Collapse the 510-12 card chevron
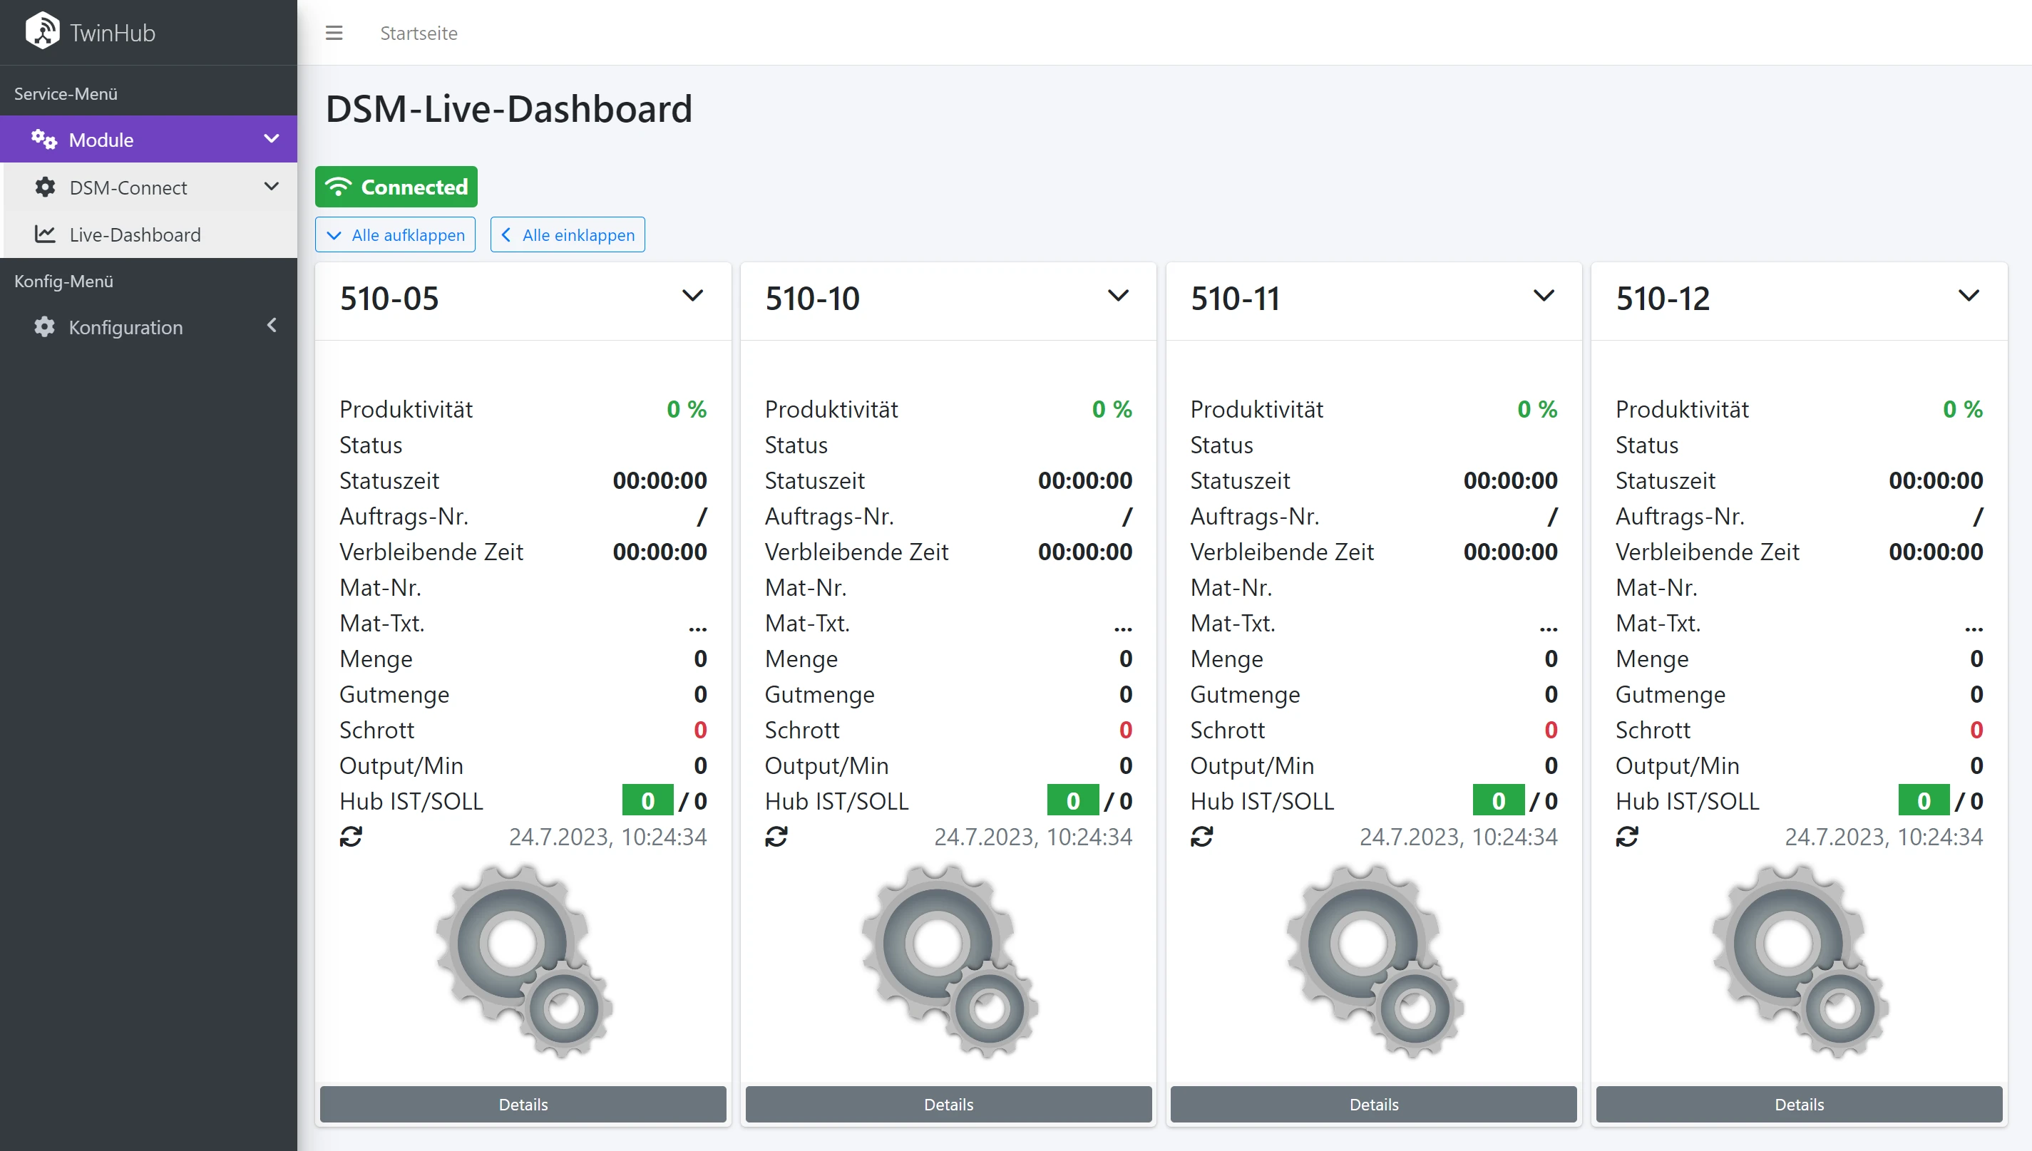Screen dimensions: 2032x1151 (x=1969, y=296)
